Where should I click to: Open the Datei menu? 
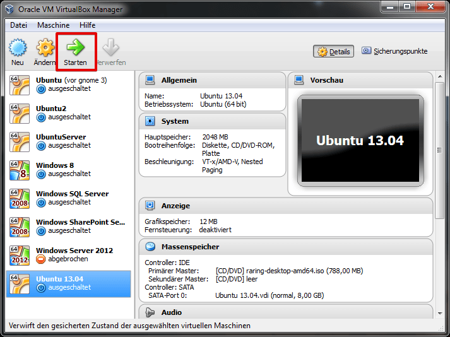19,25
